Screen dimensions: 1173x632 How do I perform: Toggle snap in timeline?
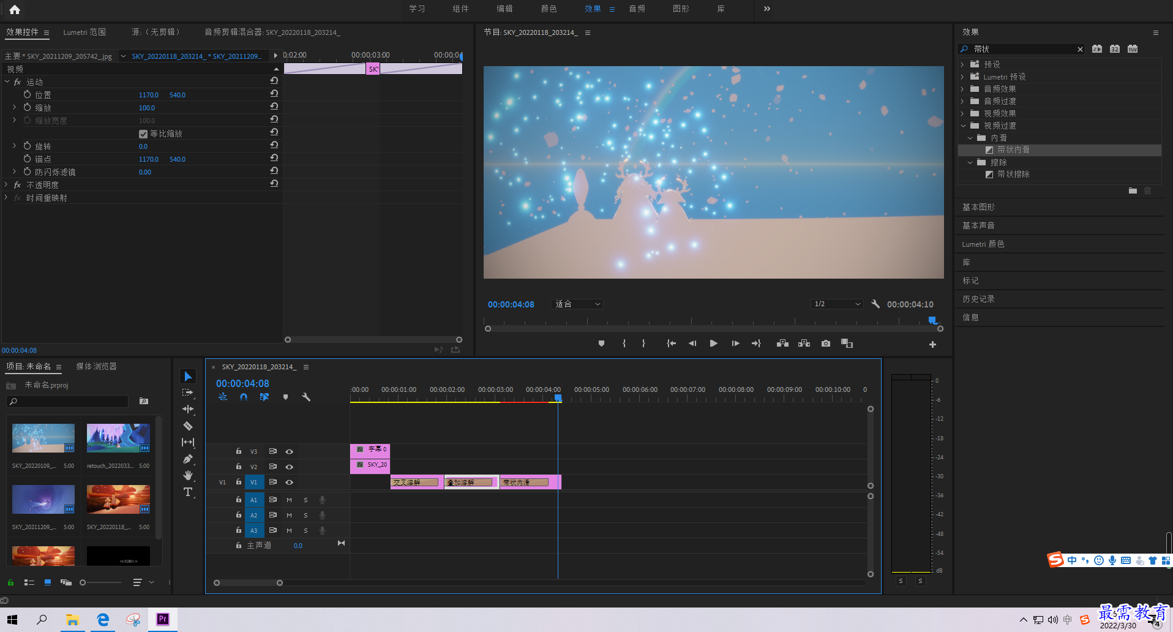(x=244, y=397)
